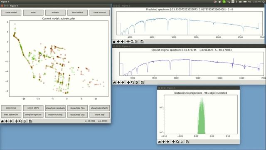Click the select CRPS button
Viewport: 266px width, 150px height.
pyautogui.click(x=33, y=108)
